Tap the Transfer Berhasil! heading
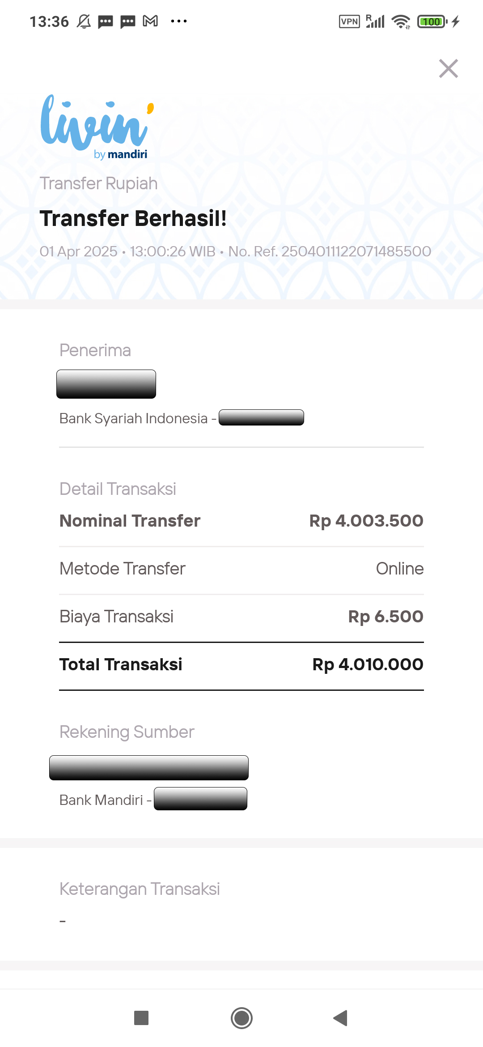The height and width of the screenshot is (1047, 483). pos(133,218)
